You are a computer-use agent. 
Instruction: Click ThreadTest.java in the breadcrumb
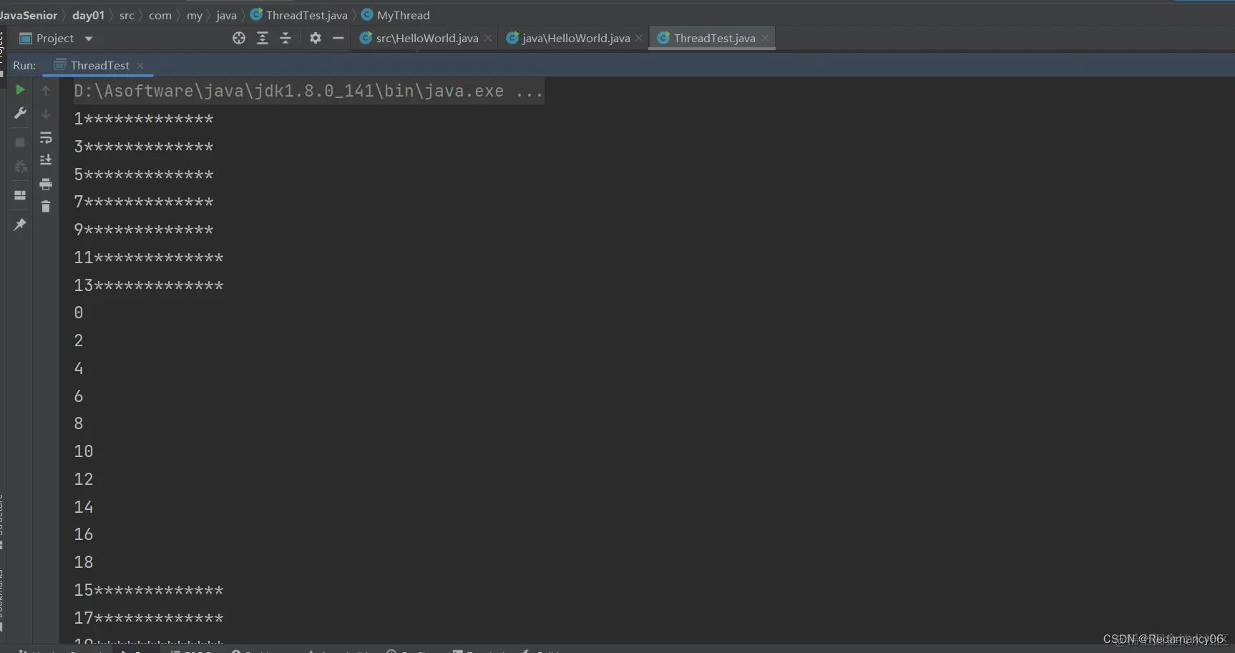(299, 15)
